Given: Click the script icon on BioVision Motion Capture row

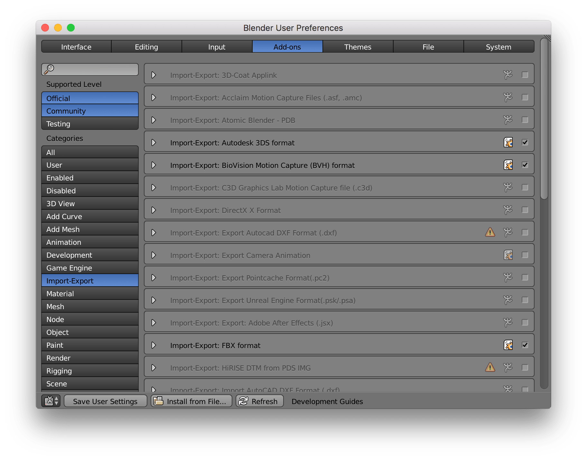Looking at the screenshot, I should click(508, 165).
